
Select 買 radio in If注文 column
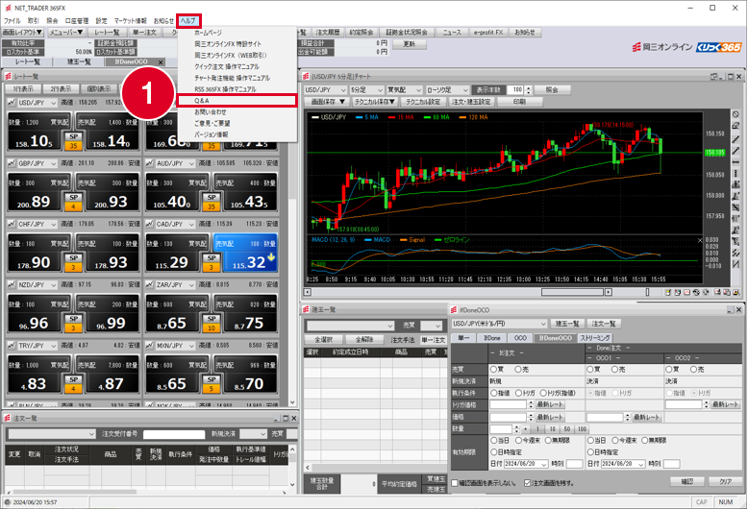click(x=494, y=370)
